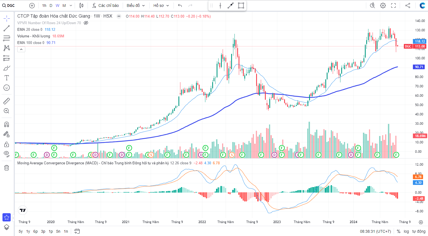Screen dimensions: 428x236
Task: Select the 5y date range
Action: pyautogui.click(x=21, y=231)
